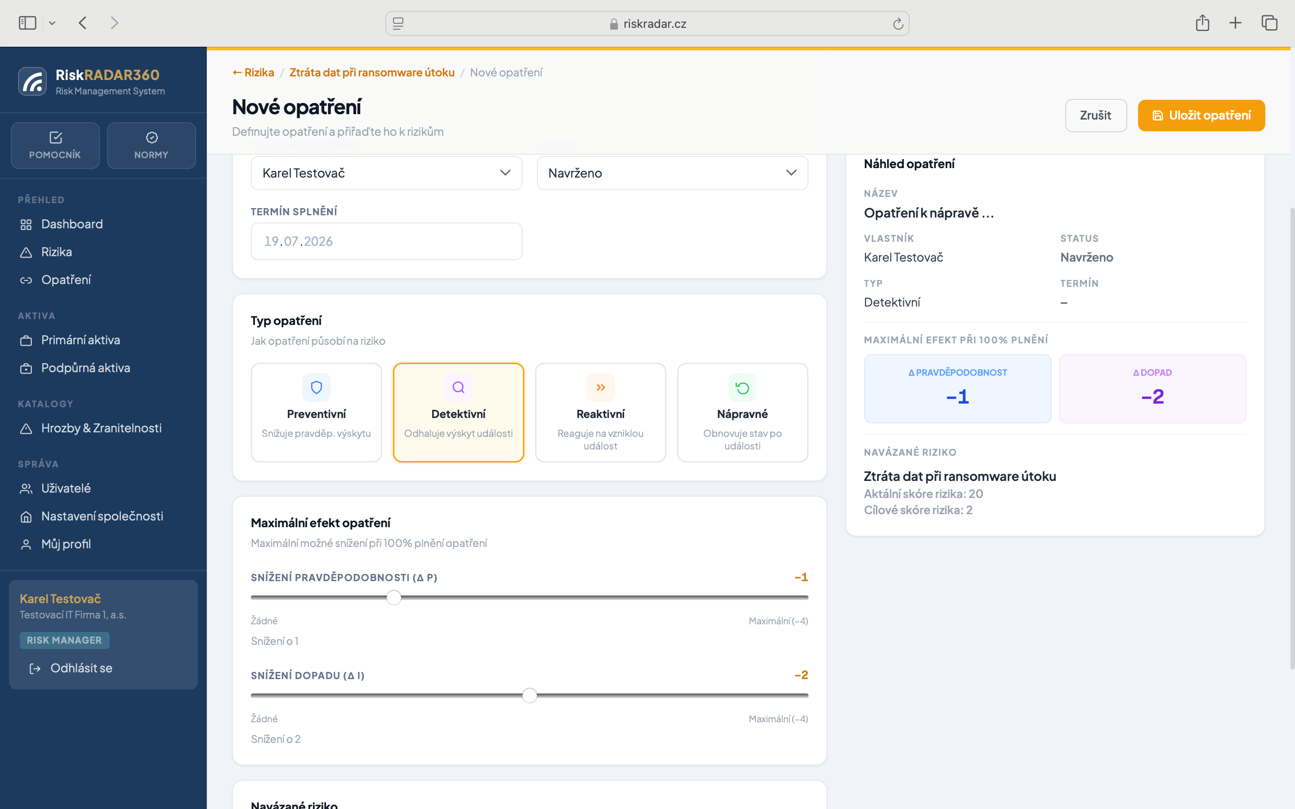Go back in Safari history
This screenshot has height=809, width=1295.
(82, 23)
